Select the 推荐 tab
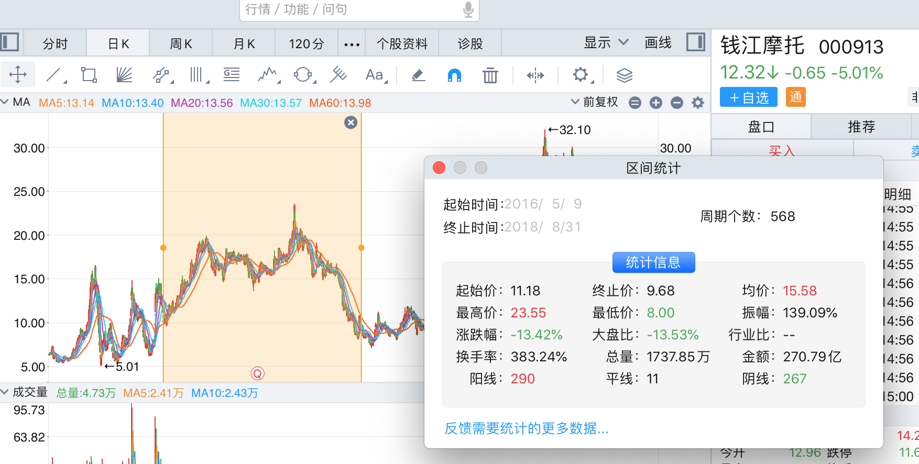 861,127
